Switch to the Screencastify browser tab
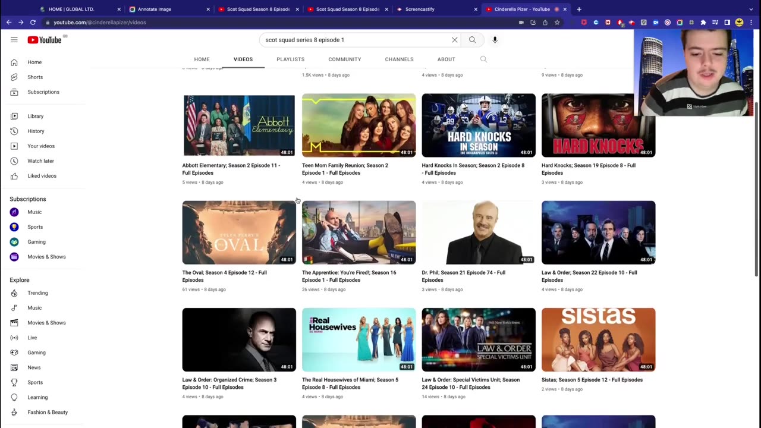This screenshot has height=428, width=761. point(437,10)
